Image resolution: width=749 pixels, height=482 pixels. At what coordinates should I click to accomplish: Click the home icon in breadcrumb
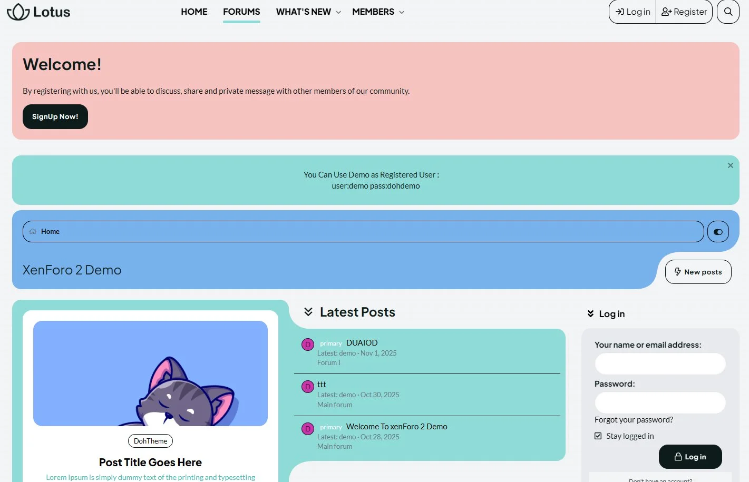33,231
